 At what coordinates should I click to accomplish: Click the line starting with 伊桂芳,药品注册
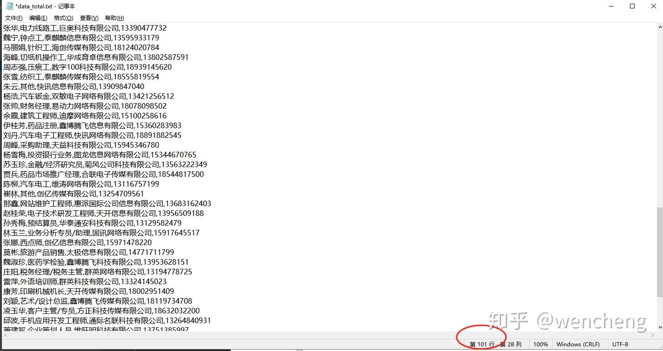click(x=92, y=125)
